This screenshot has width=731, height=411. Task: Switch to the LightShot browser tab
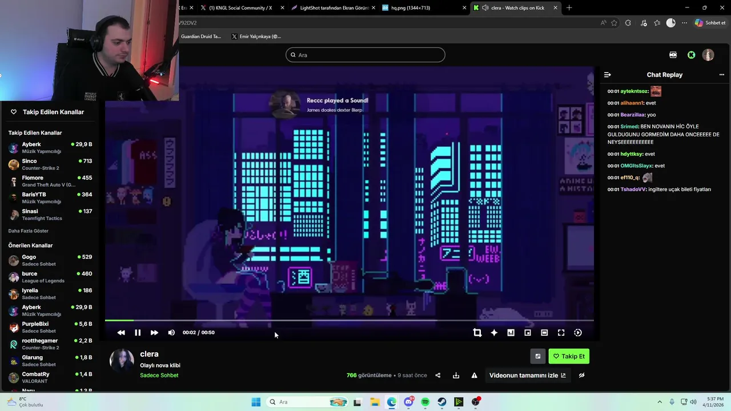(334, 8)
